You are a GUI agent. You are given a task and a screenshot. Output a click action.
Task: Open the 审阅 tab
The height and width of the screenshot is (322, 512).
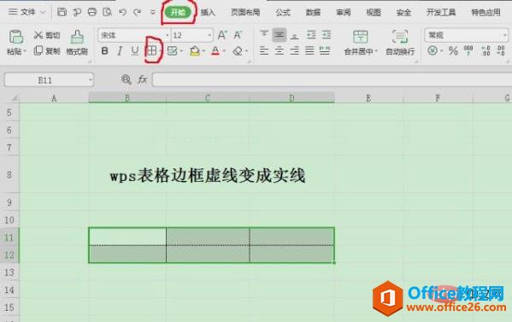(343, 13)
